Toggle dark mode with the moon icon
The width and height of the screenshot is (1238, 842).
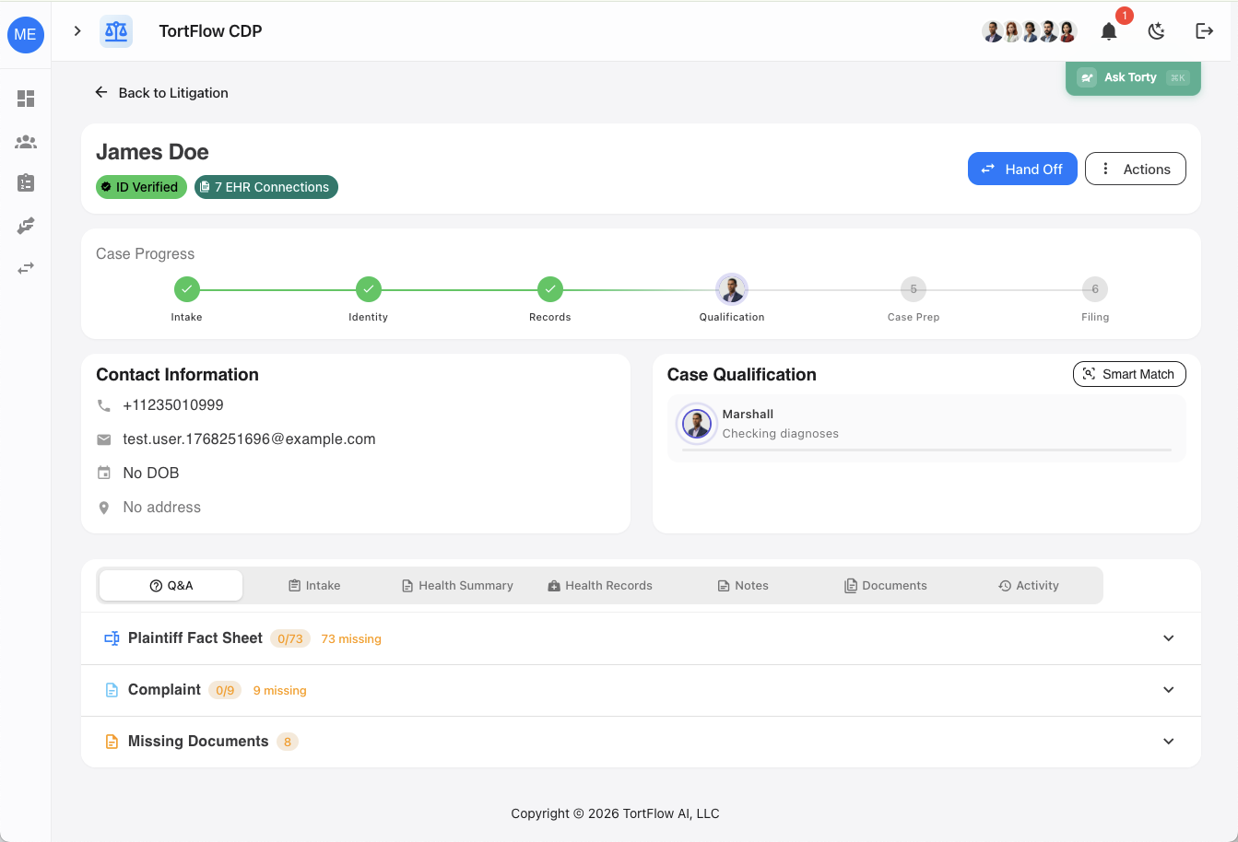[x=1157, y=30]
